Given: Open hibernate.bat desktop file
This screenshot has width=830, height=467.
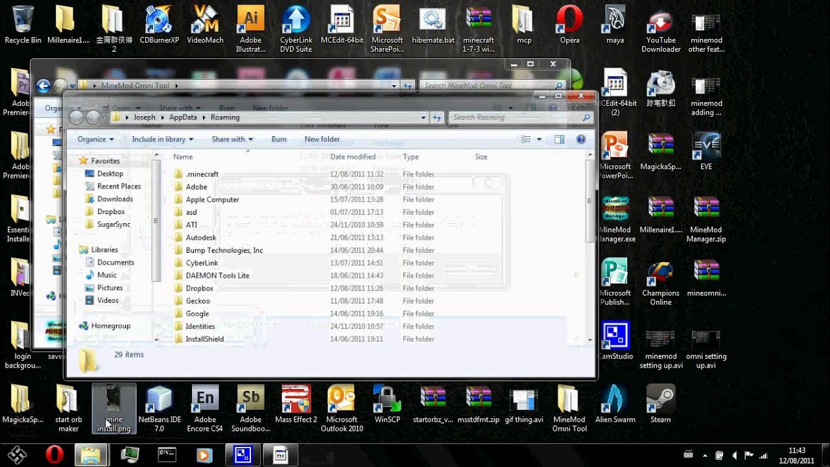Looking at the screenshot, I should [x=433, y=25].
